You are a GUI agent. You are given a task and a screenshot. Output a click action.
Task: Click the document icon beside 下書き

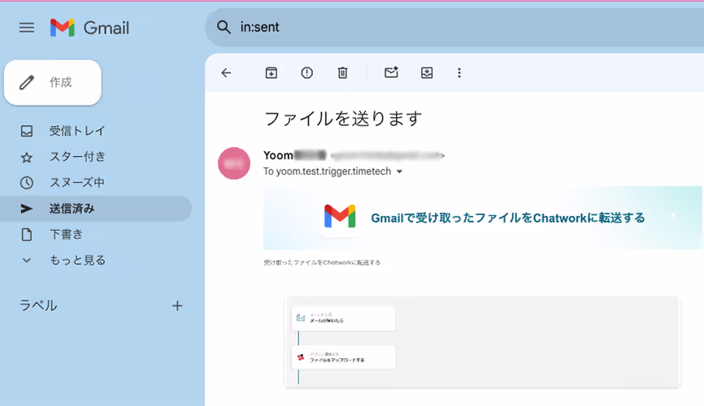(27, 234)
